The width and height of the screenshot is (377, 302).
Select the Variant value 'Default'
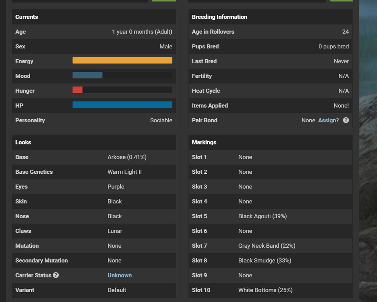tap(117, 290)
